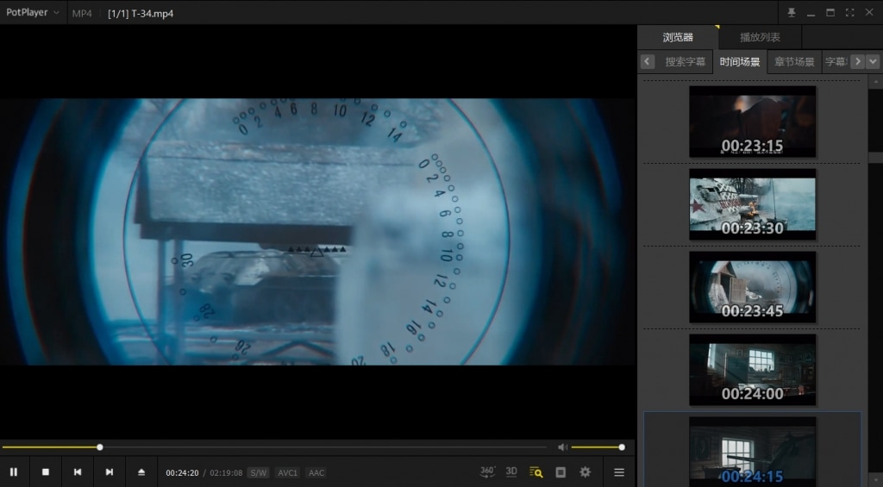
Task: Toggle 360 degree video mode
Action: point(487,471)
